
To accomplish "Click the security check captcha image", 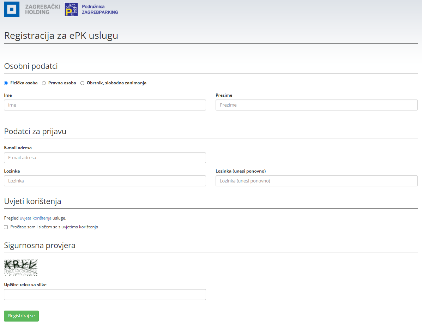I will (x=20, y=267).
